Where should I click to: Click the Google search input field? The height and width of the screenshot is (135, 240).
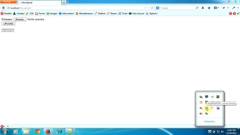point(178,8)
